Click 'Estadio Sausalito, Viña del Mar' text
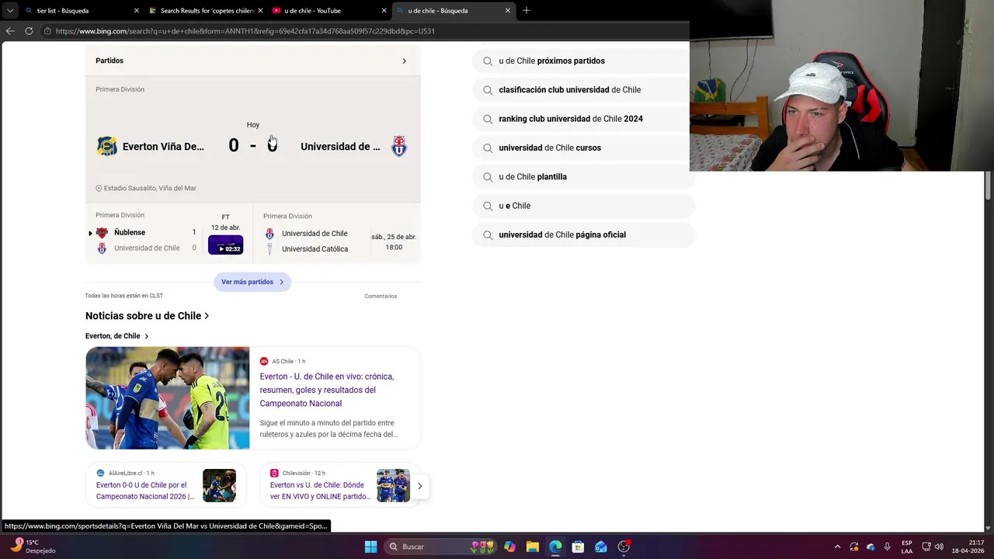 [150, 188]
